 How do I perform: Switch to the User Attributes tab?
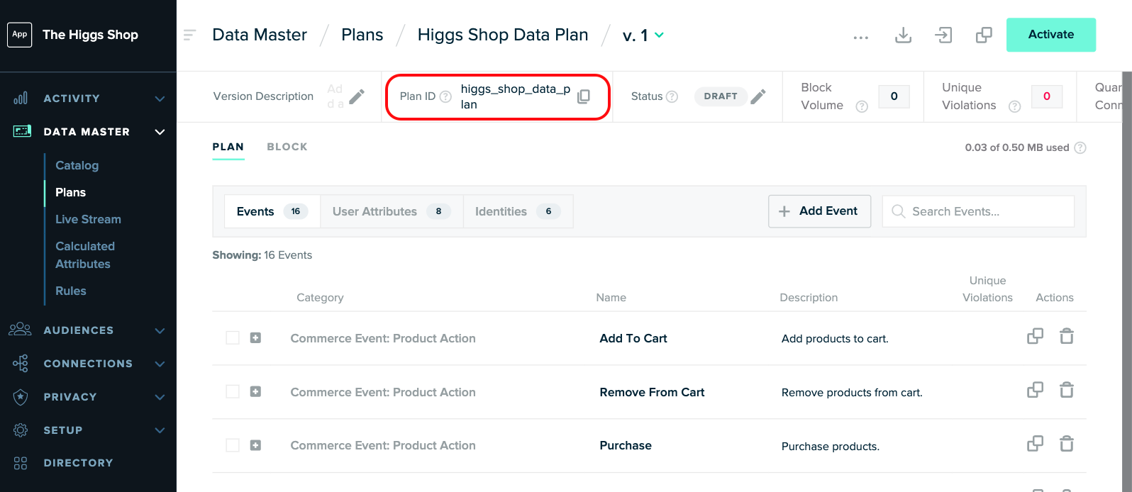(392, 211)
